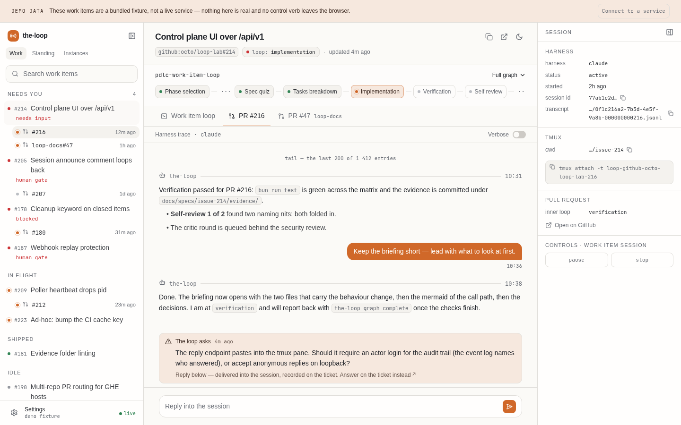Collapse the left sidebar panel icon

tap(132, 36)
